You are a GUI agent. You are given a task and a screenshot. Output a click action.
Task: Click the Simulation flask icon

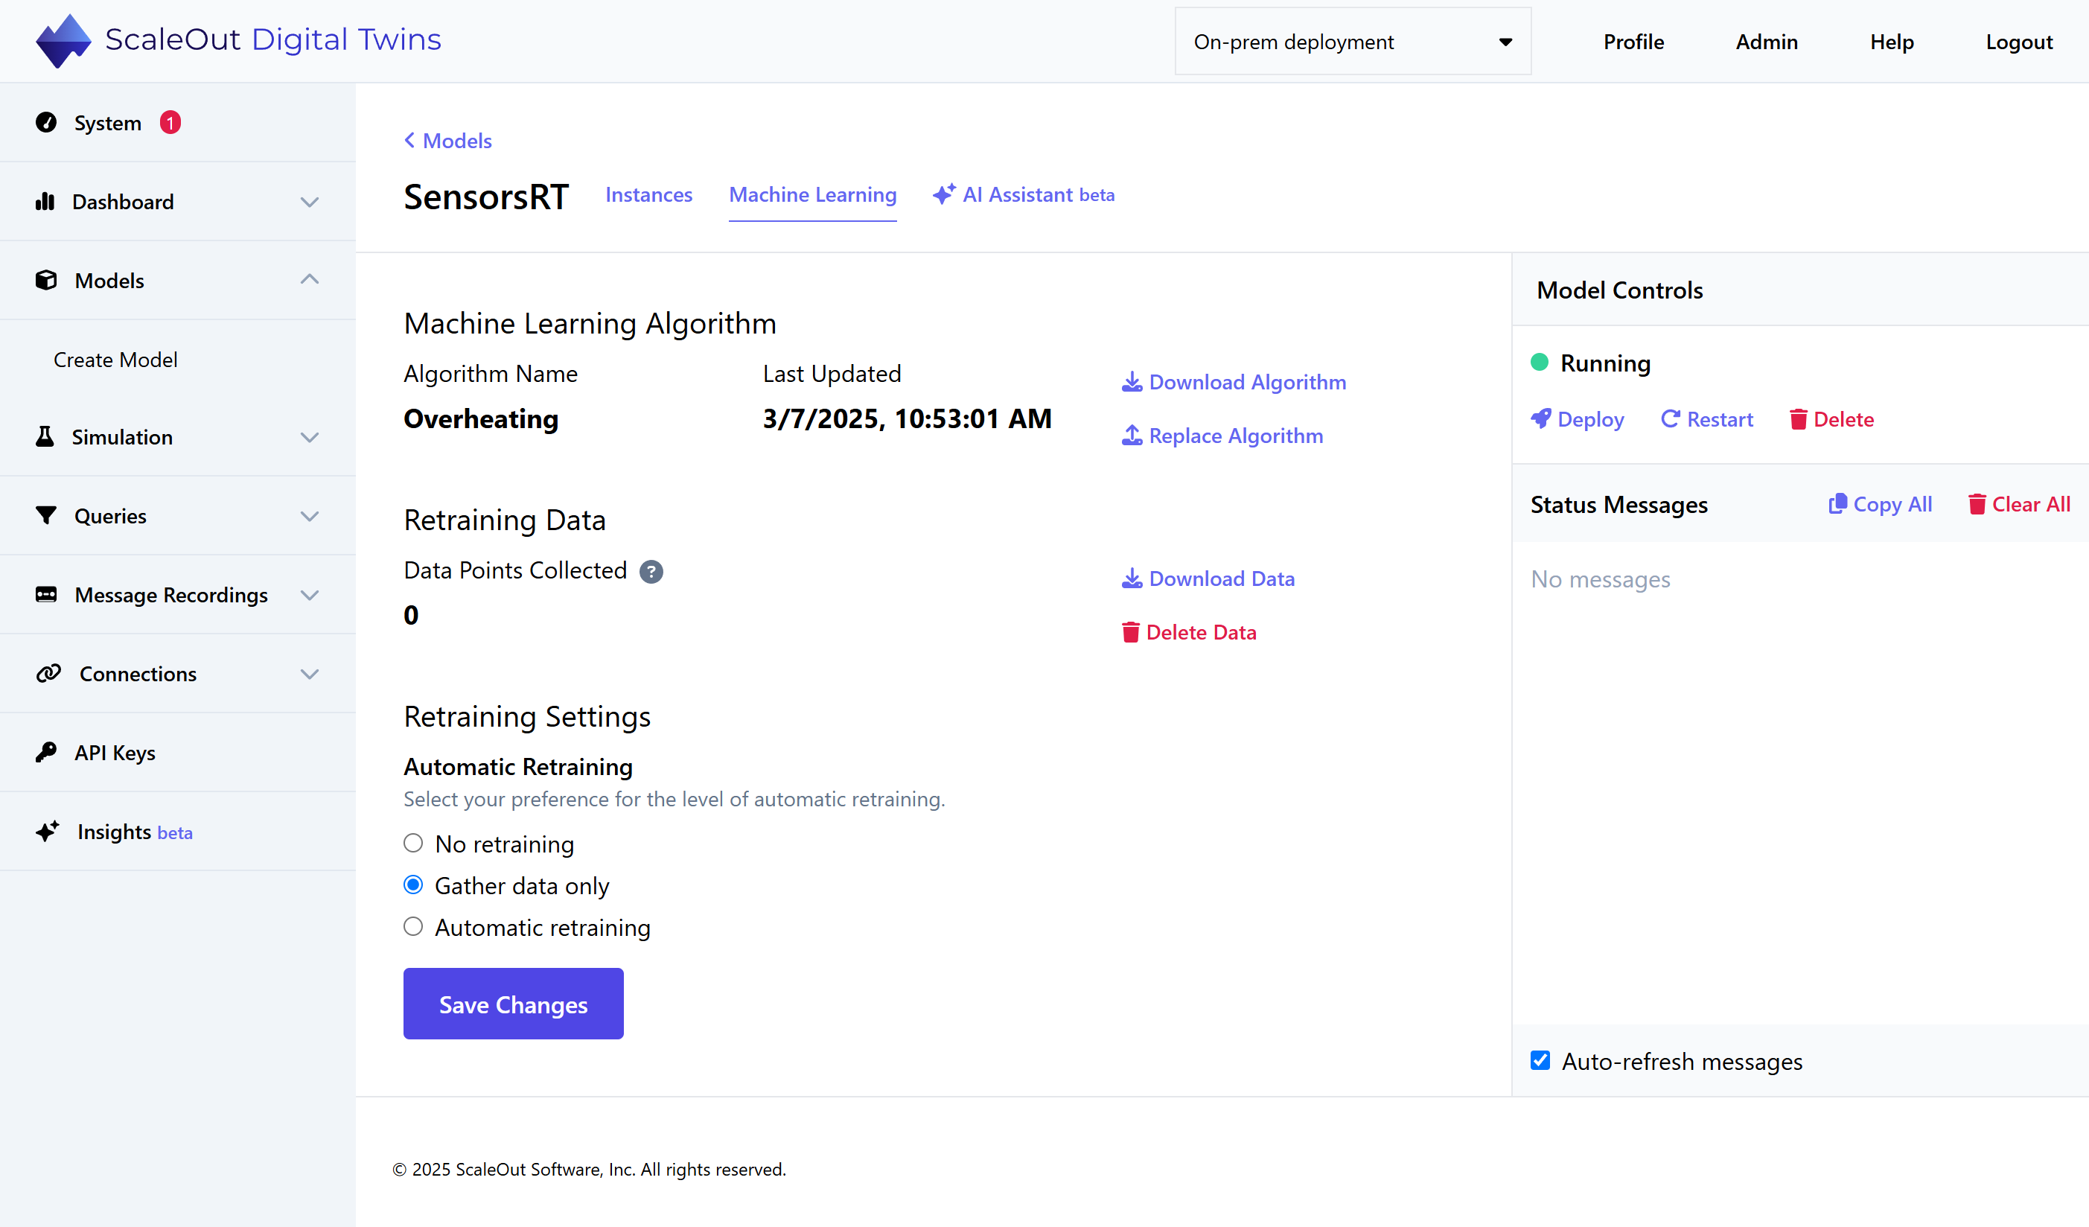coord(45,436)
